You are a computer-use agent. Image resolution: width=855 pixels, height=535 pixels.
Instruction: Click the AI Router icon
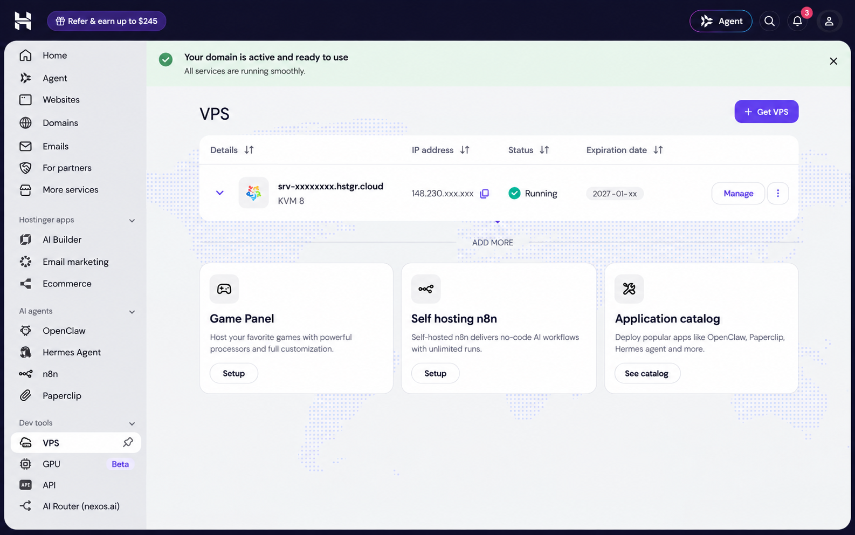click(25, 506)
